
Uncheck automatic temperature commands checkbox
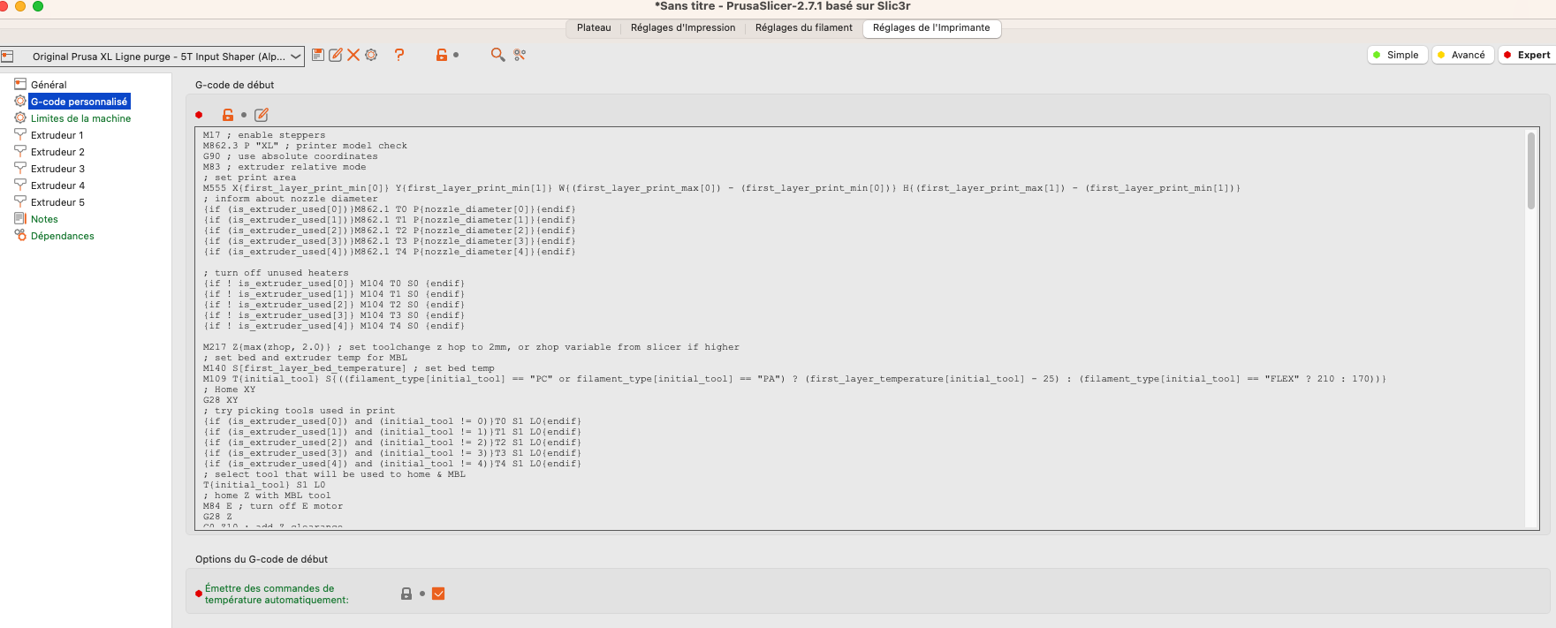438,594
